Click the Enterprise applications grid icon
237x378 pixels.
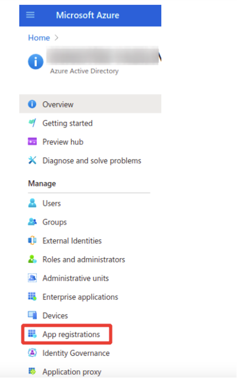click(32, 297)
